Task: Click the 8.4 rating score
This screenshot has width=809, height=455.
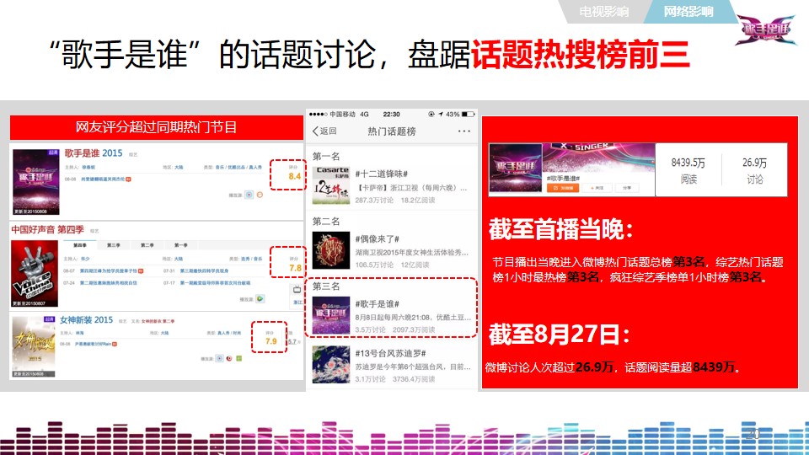Action: (295, 176)
